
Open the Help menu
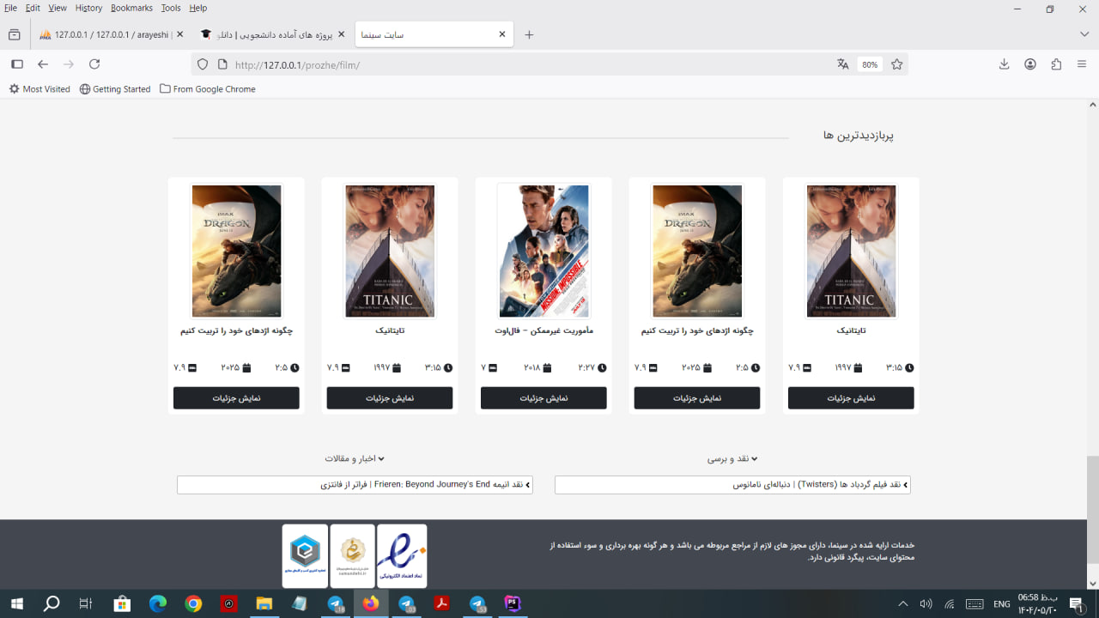click(x=197, y=8)
